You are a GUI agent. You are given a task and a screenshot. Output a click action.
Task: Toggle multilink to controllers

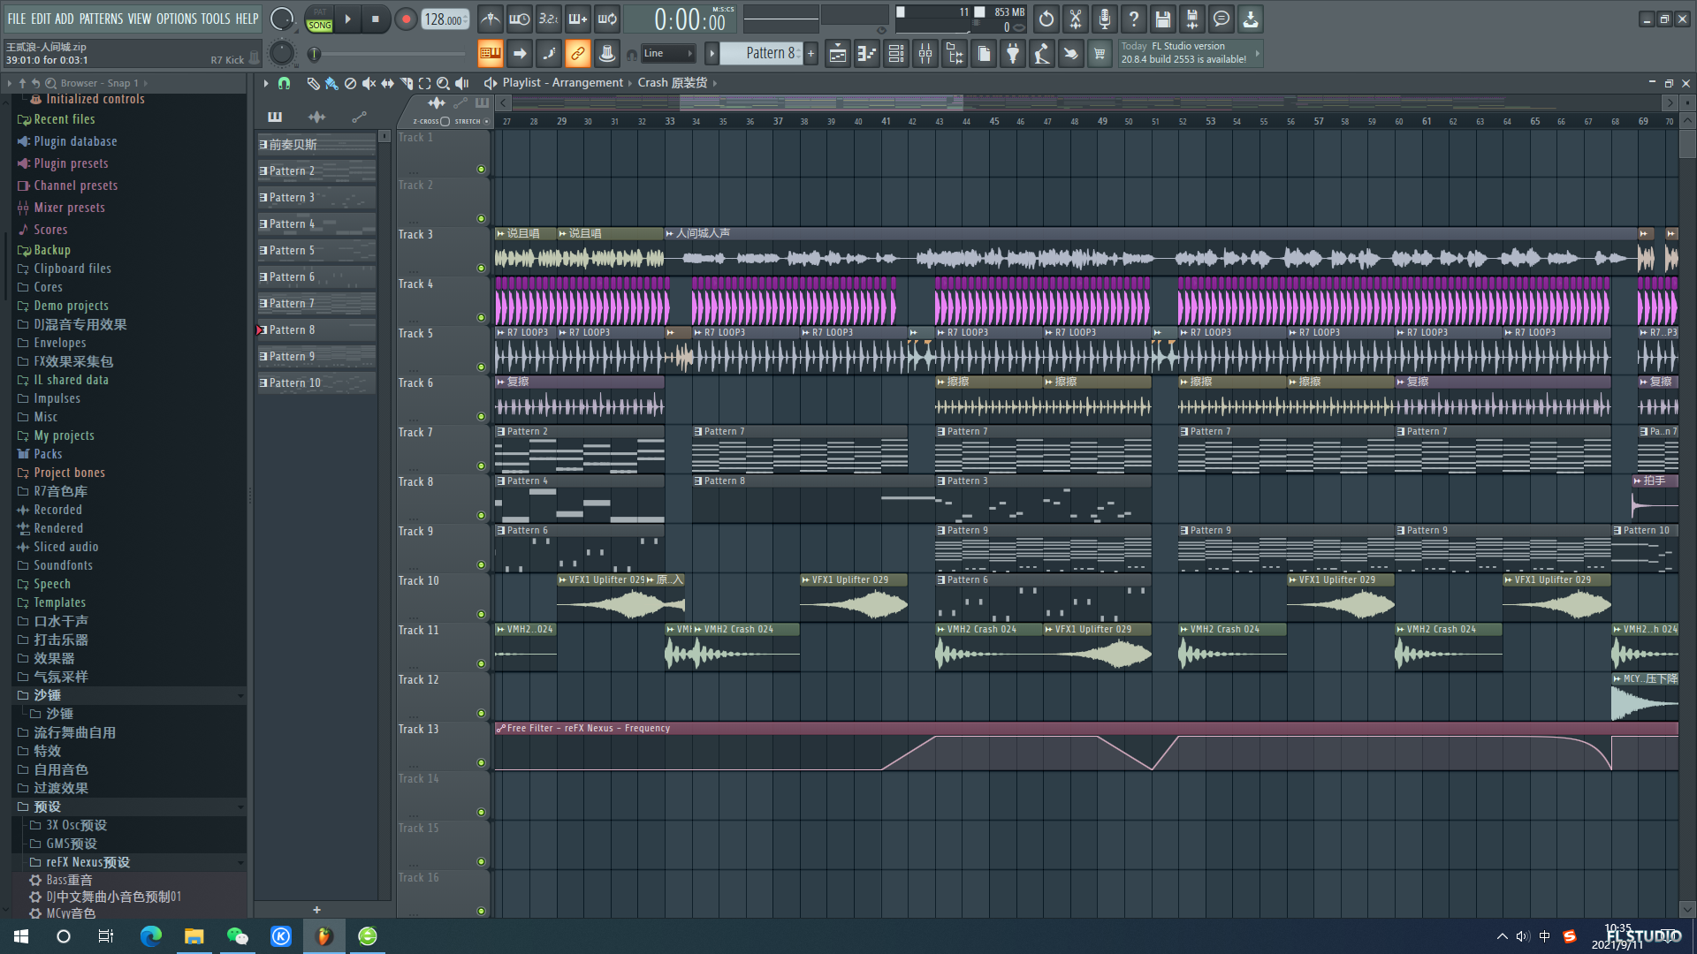coord(577,54)
